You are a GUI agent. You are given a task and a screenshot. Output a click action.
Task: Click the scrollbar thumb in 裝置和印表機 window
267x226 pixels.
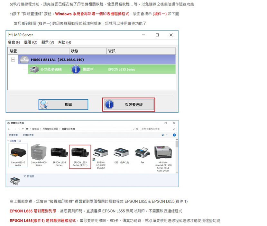[x=177, y=144]
